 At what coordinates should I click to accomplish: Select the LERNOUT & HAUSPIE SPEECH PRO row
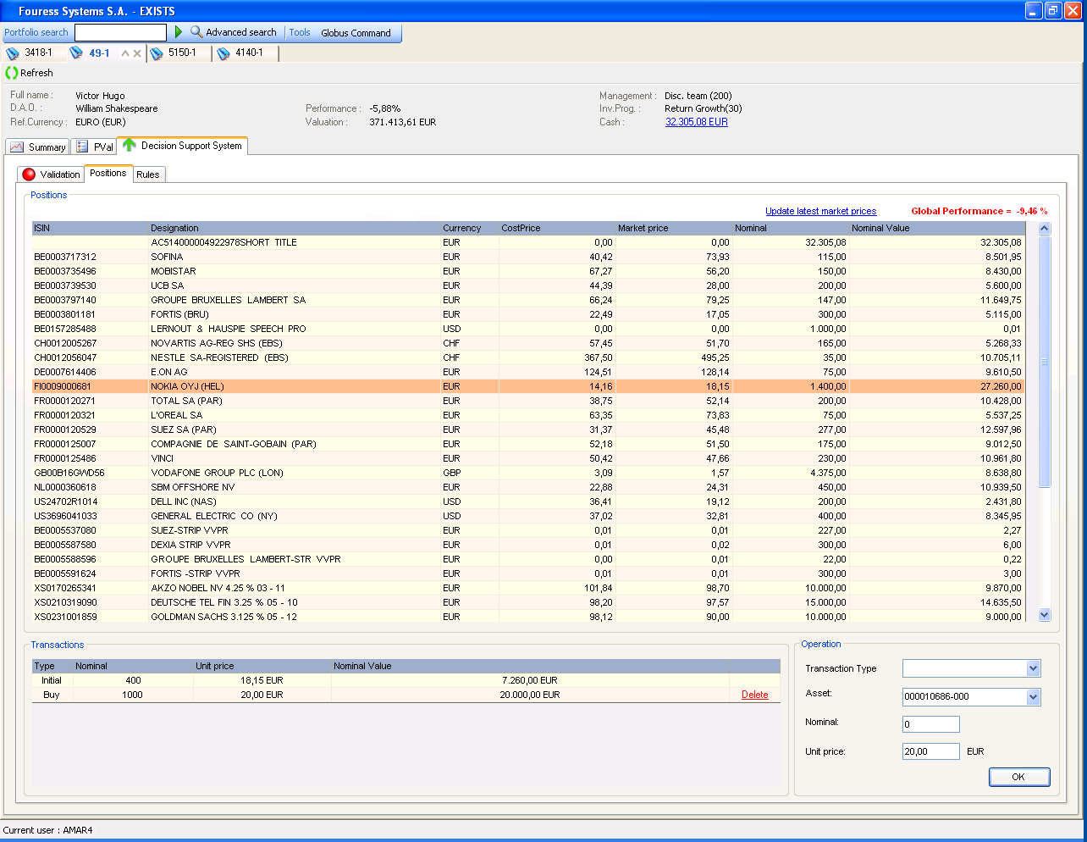click(528, 329)
